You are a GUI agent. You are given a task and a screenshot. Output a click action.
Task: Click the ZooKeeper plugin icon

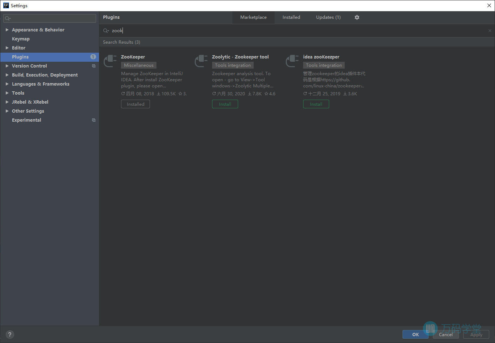point(110,61)
